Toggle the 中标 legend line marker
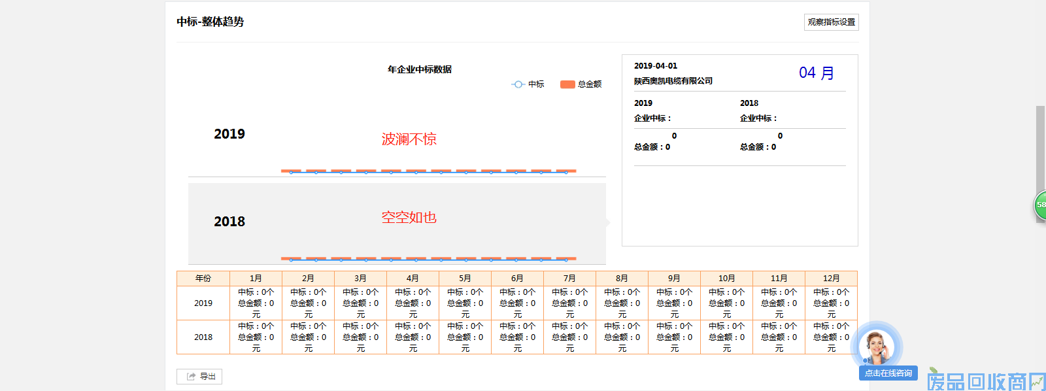Image resolution: width=1046 pixels, height=391 pixels. coord(518,84)
